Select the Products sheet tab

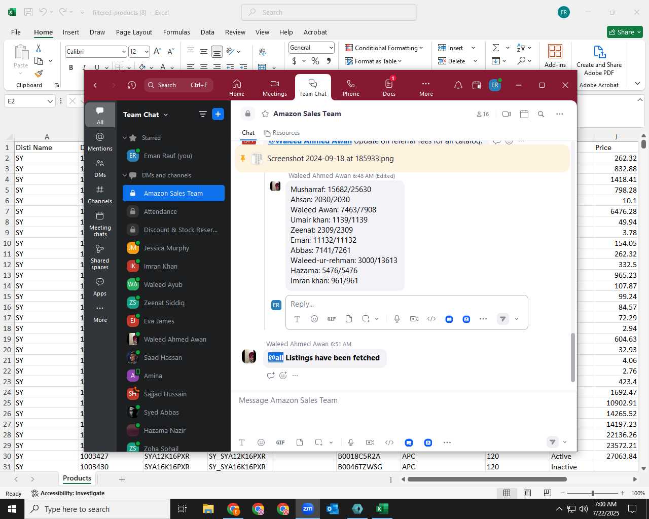pyautogui.click(x=77, y=478)
